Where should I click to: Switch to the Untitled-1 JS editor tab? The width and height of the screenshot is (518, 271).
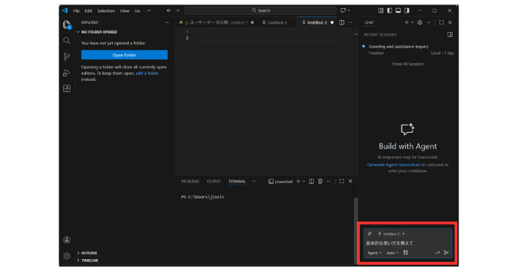pyautogui.click(x=216, y=22)
